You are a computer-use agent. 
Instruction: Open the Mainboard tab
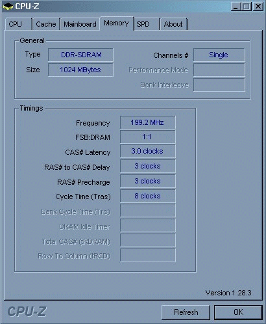click(80, 24)
